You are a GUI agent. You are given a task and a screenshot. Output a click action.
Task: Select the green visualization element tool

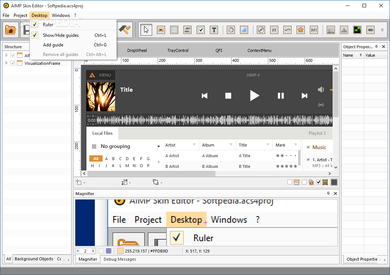[x=357, y=30]
